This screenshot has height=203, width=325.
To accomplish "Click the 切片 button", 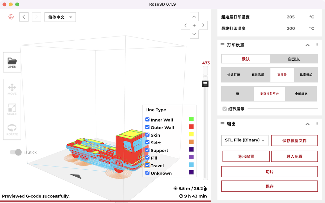I will tap(269, 172).
